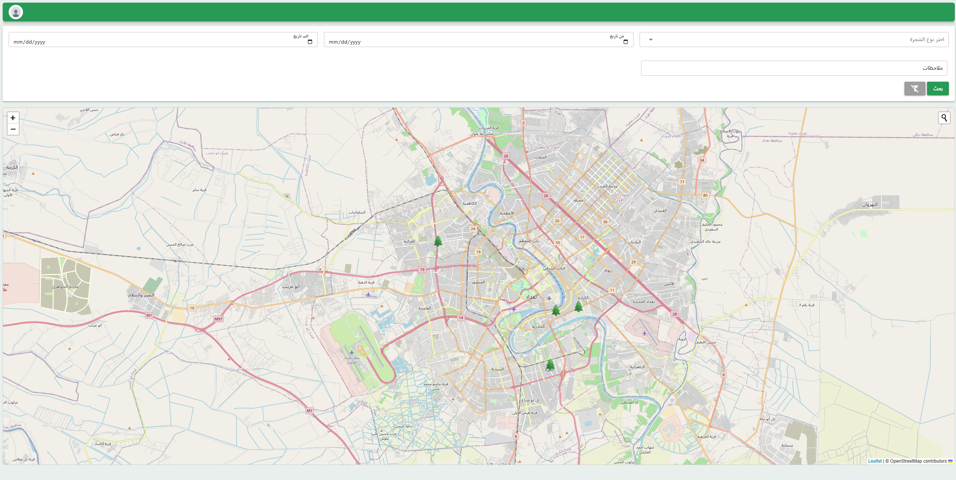956x480 pixels.
Task: Open the Leaflet attribution link
Action: 875,461
